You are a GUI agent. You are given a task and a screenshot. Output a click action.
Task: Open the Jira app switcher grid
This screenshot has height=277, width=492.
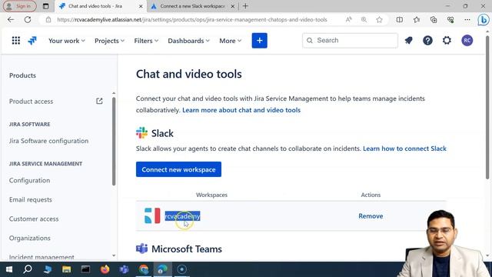(x=16, y=41)
